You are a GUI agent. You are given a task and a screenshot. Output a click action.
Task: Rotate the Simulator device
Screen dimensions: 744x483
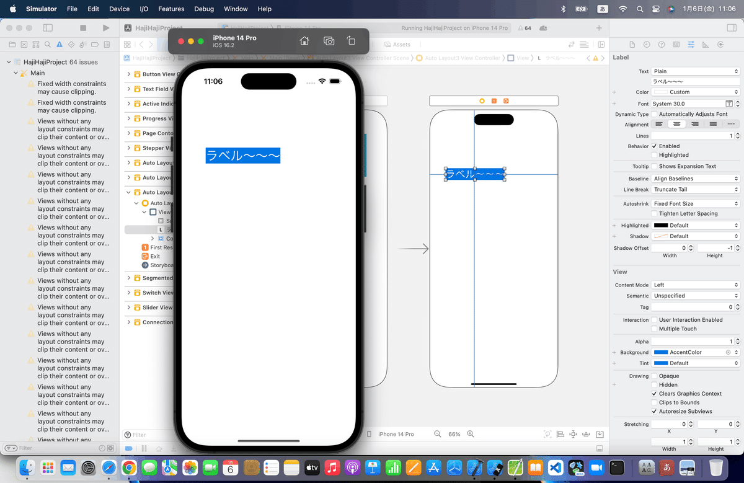(x=351, y=41)
